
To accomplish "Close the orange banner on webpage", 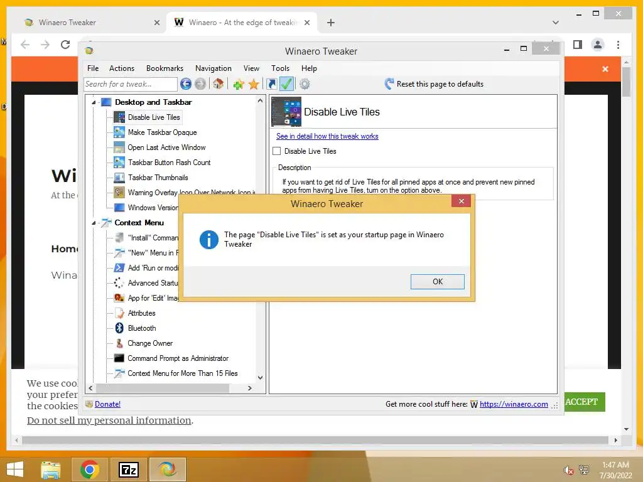I will [605, 69].
